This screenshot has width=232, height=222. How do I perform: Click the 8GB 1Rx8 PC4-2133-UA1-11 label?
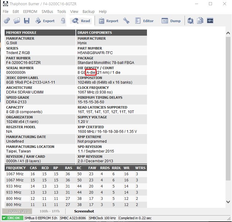pyautogui.click(x=31, y=82)
